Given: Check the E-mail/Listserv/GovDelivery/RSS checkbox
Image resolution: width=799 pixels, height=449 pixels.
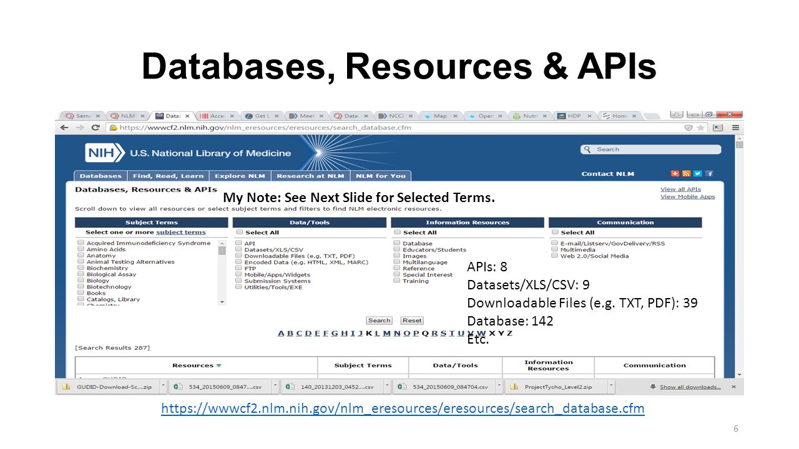Looking at the screenshot, I should pos(554,243).
